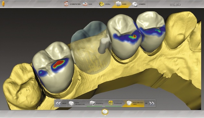Click the Administration jaw icon

tap(66, 4)
